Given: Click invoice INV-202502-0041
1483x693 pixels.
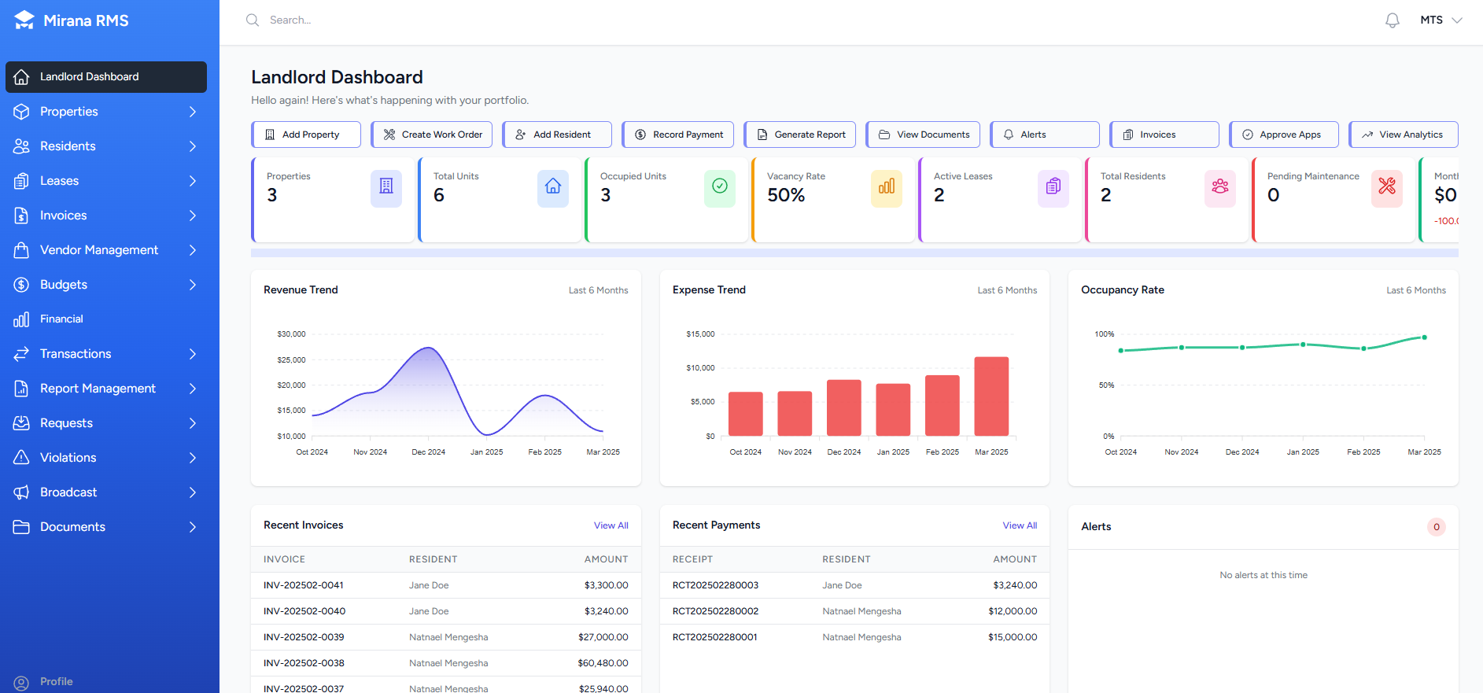Looking at the screenshot, I should tap(304, 585).
